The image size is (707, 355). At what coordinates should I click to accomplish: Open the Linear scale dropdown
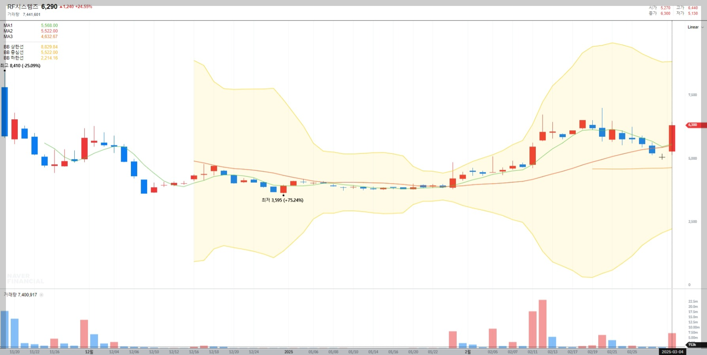click(695, 27)
